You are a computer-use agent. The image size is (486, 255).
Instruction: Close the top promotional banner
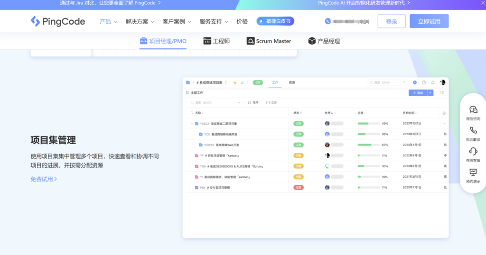pos(483,2)
